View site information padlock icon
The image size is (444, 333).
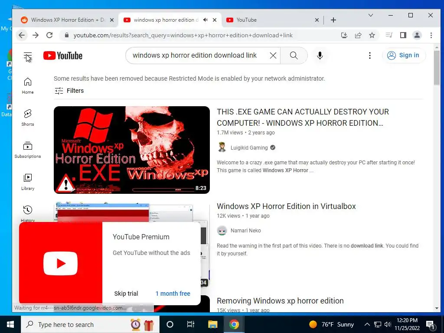(67, 35)
